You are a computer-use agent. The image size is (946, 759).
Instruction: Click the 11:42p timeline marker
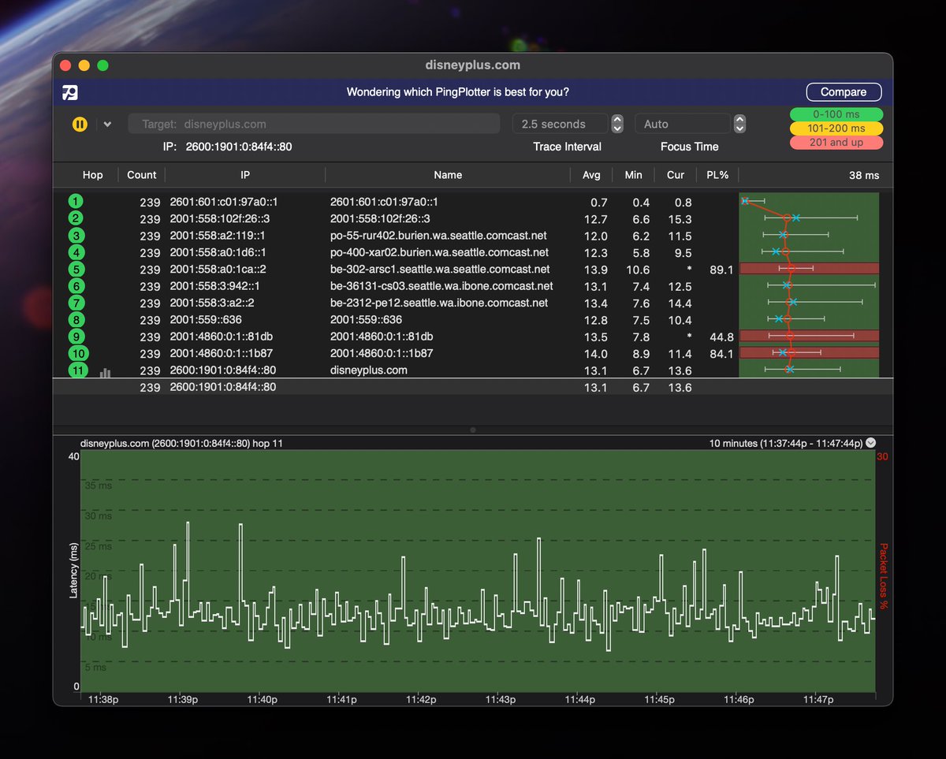421,699
